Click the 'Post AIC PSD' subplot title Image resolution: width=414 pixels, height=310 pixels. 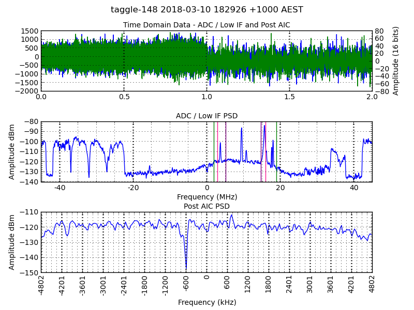(x=206, y=206)
